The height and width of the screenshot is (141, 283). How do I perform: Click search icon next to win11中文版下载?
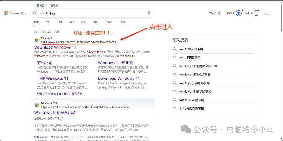(x=175, y=49)
